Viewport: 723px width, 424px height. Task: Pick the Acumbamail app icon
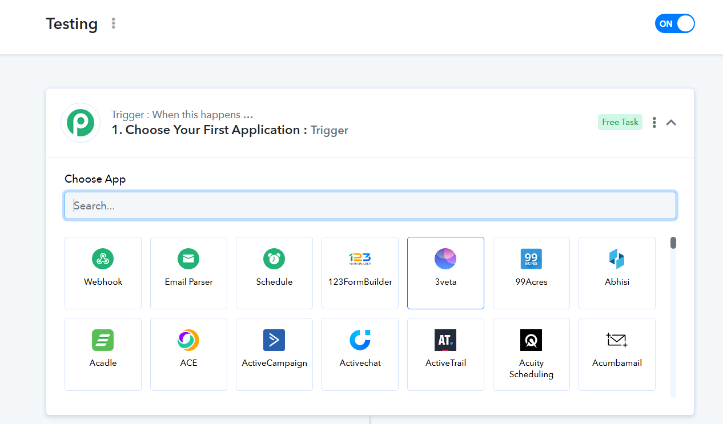[617, 340]
